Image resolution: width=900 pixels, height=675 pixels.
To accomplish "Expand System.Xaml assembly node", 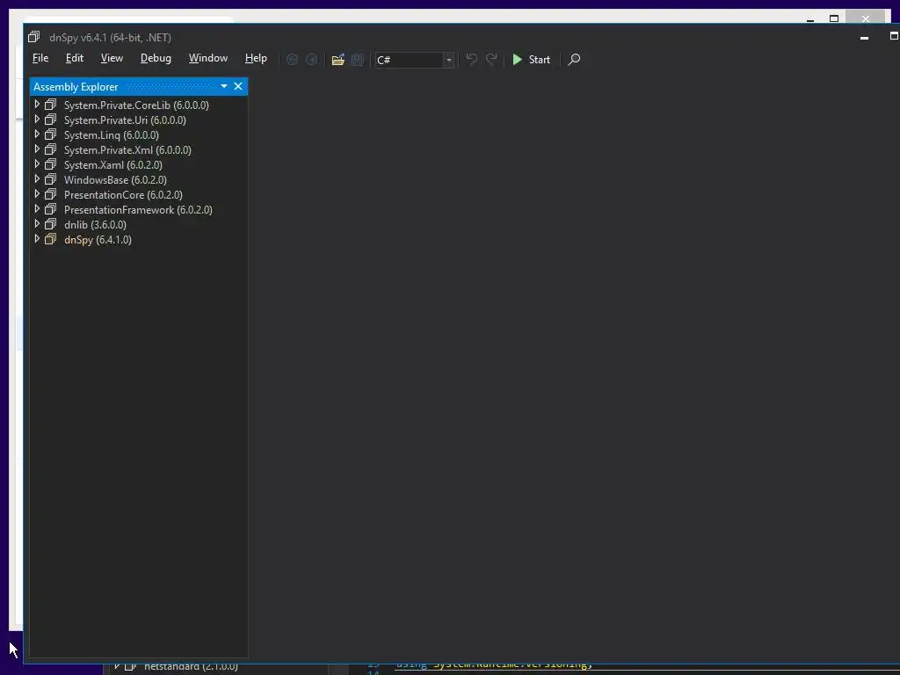I will click(37, 164).
